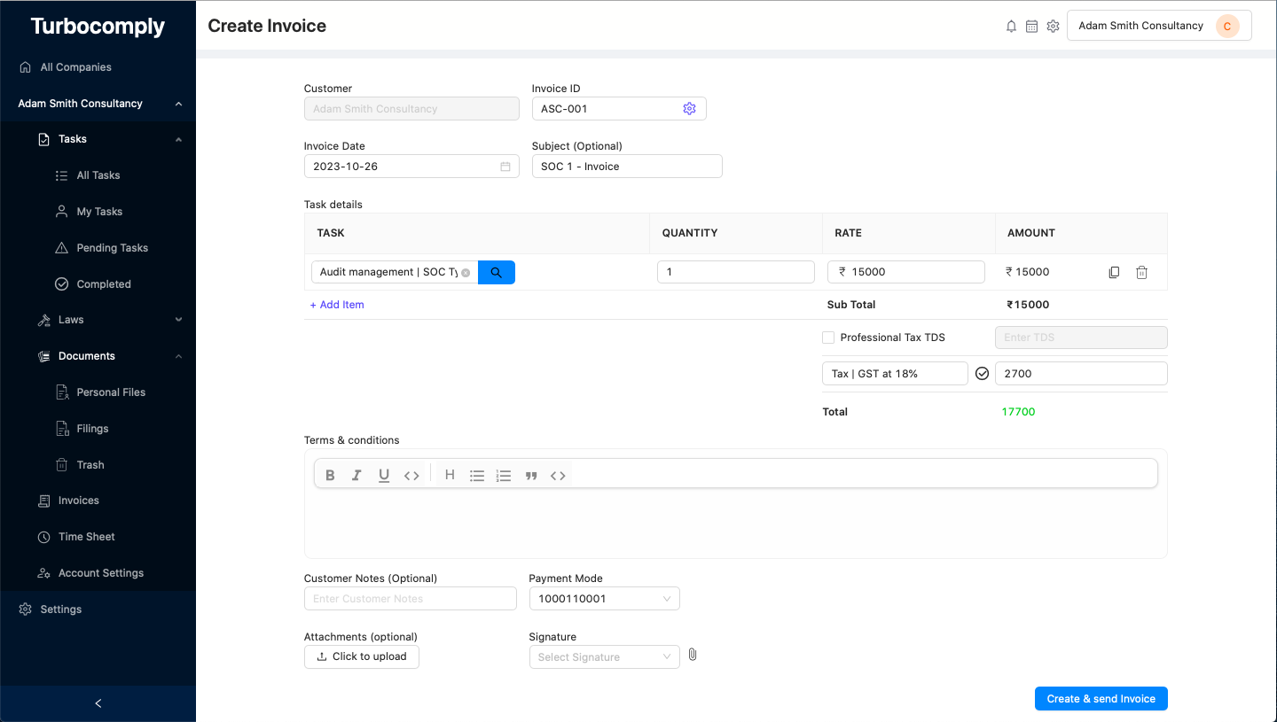Viewport: 1277px width, 722px height.
Task: Click the Add Item link
Action: pos(337,304)
